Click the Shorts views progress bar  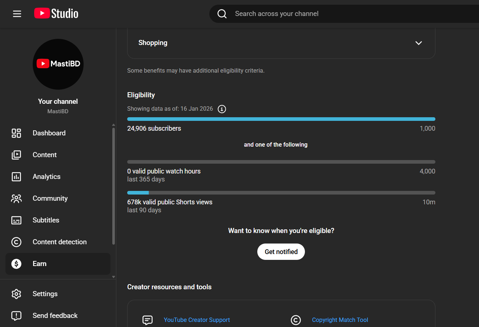tap(281, 193)
